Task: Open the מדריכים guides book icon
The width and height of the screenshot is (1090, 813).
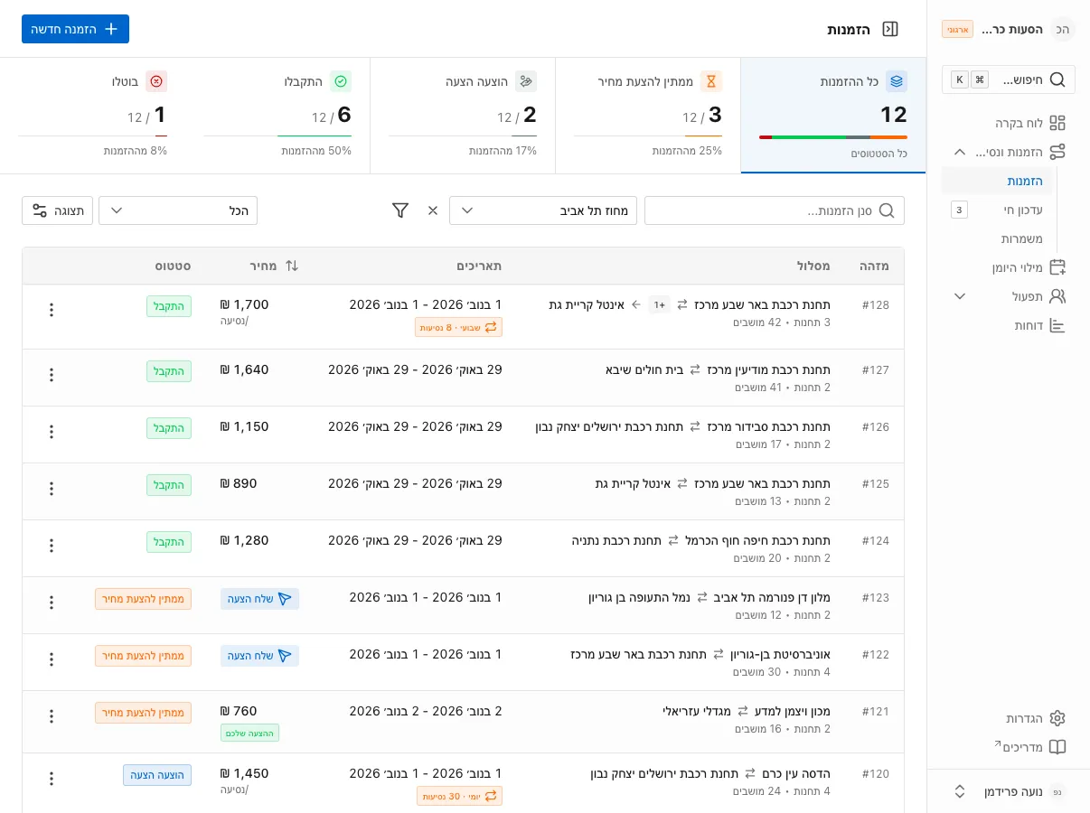Action: tap(1057, 747)
